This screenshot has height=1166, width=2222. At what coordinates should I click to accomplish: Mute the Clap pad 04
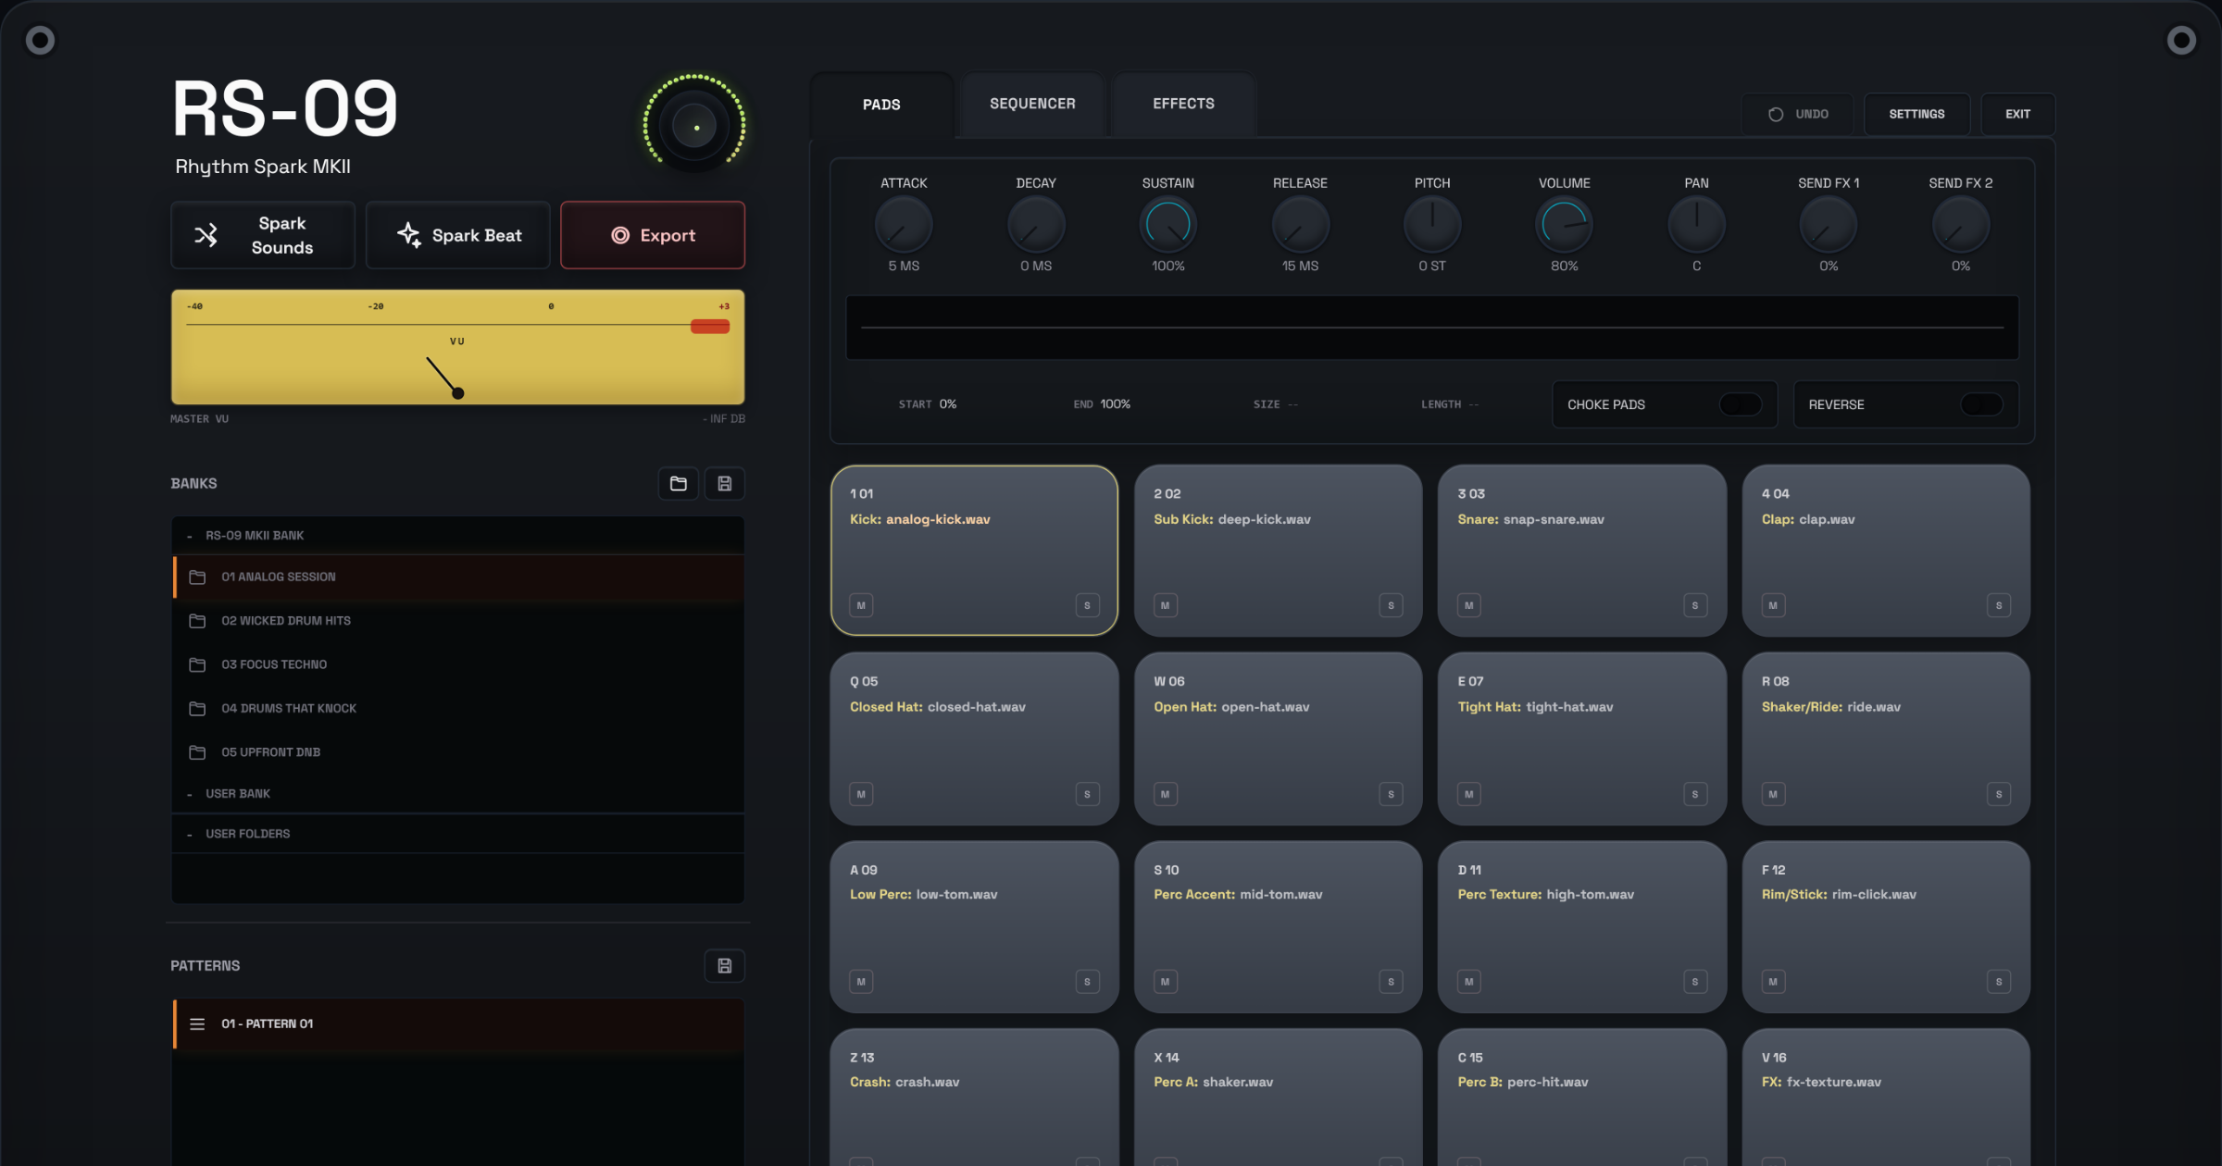click(x=1773, y=605)
